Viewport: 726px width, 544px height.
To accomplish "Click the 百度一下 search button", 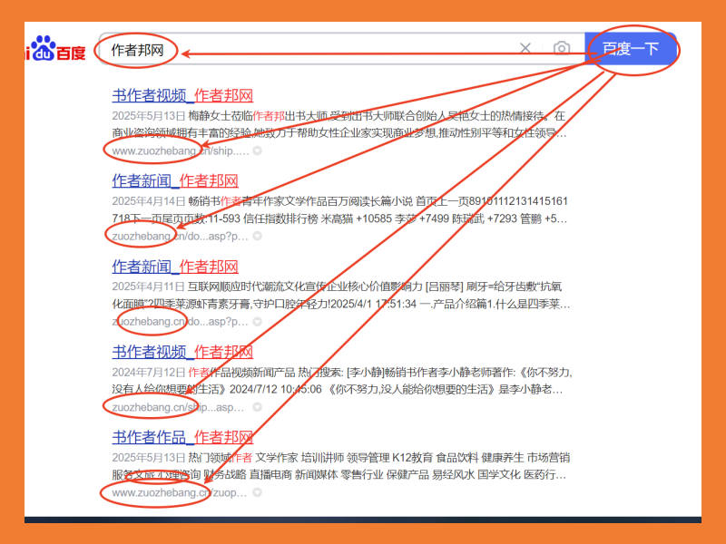I will coord(631,48).
